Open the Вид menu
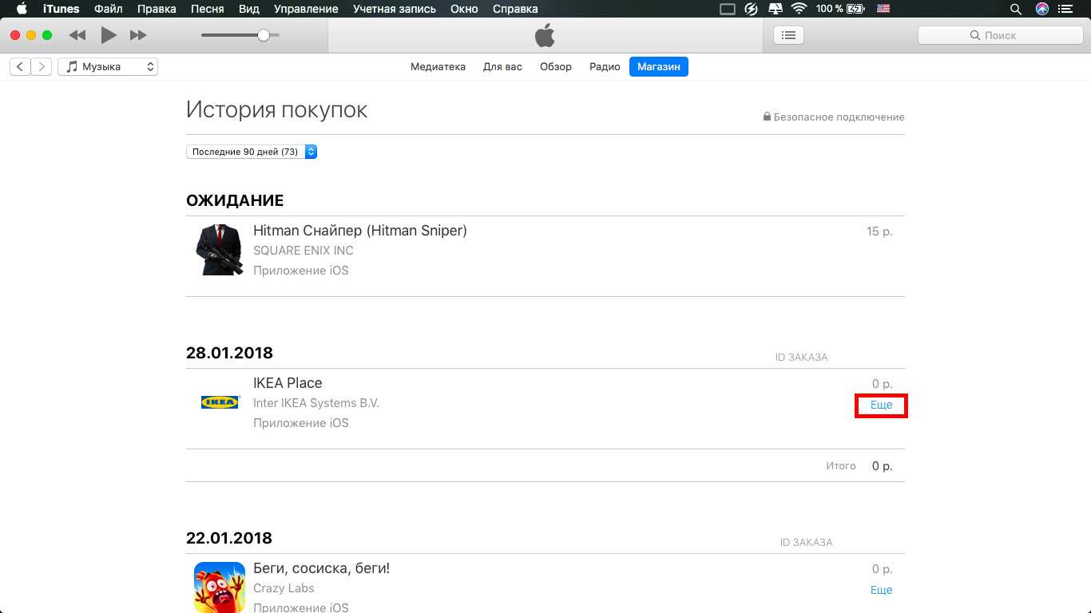 (x=249, y=9)
